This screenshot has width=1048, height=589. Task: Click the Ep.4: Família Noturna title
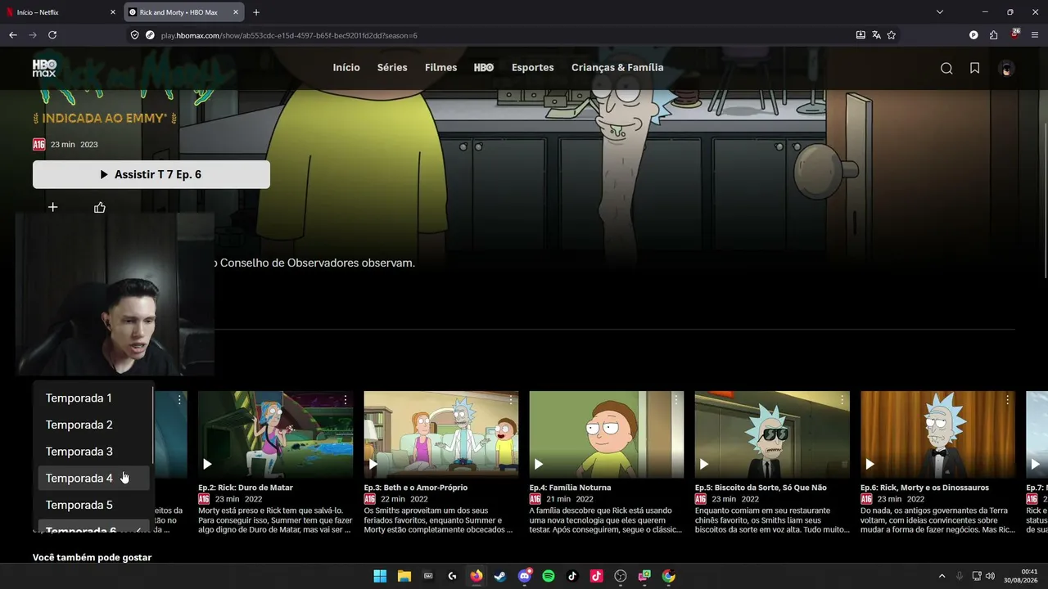click(x=570, y=488)
